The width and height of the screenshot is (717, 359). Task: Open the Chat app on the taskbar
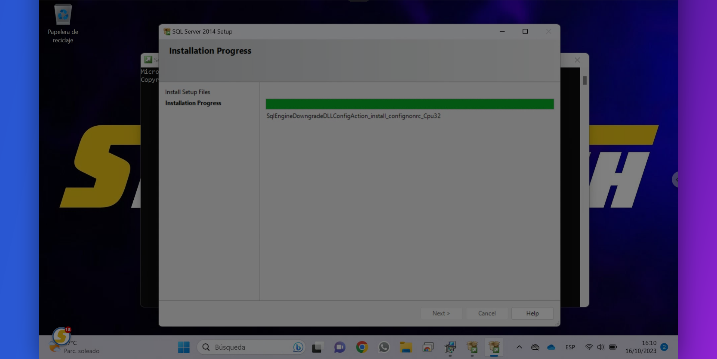point(339,347)
